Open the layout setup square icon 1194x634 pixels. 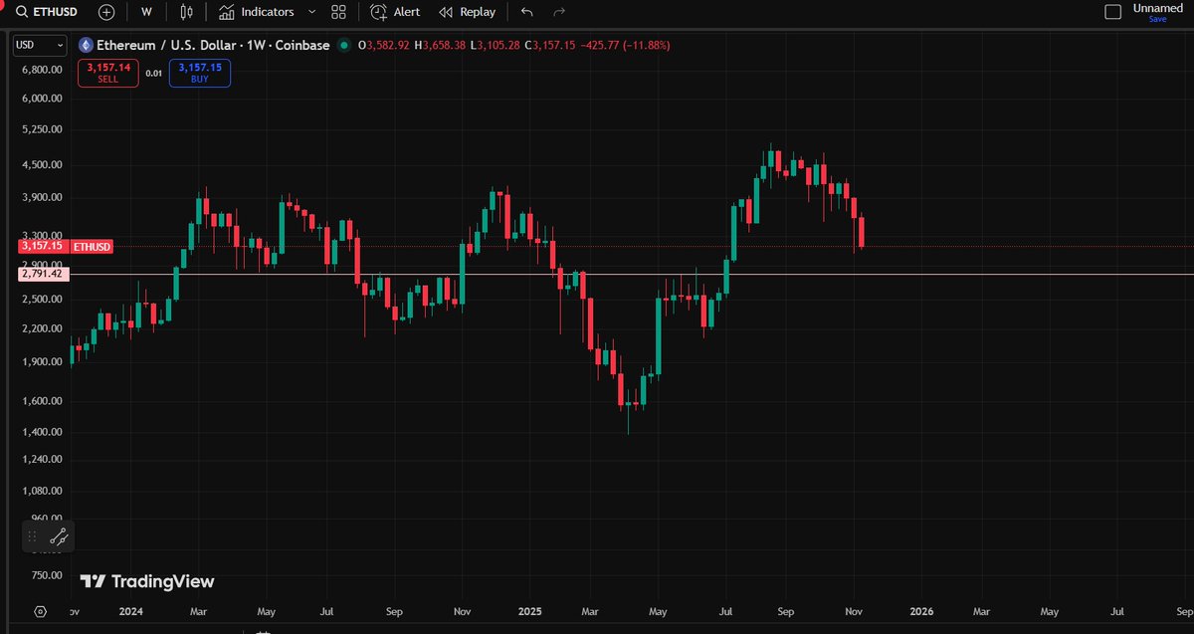pos(1113,12)
